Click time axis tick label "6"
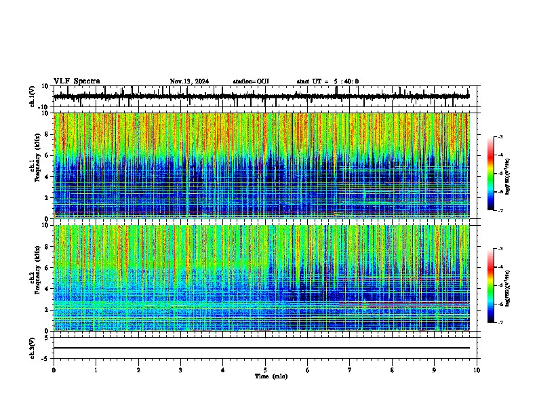The height and width of the screenshot is (415, 537). (x=307, y=370)
